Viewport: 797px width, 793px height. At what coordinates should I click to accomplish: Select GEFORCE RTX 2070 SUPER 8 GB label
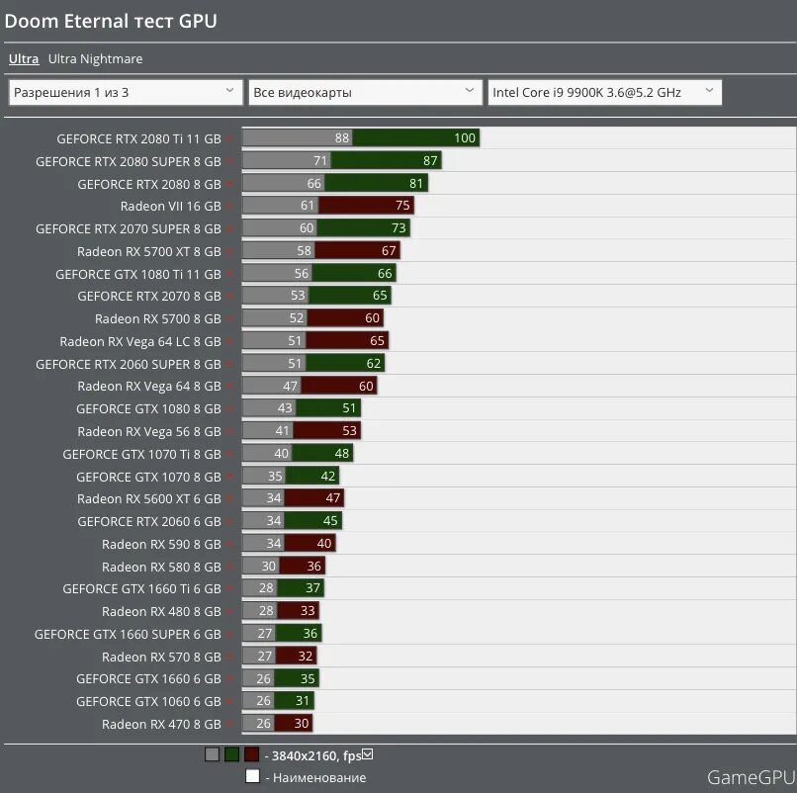point(129,228)
